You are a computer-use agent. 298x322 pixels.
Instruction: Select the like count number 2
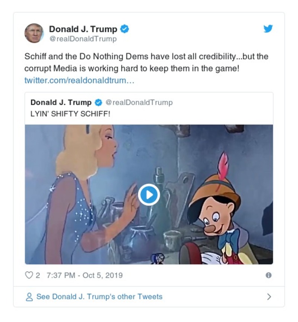coord(37,275)
